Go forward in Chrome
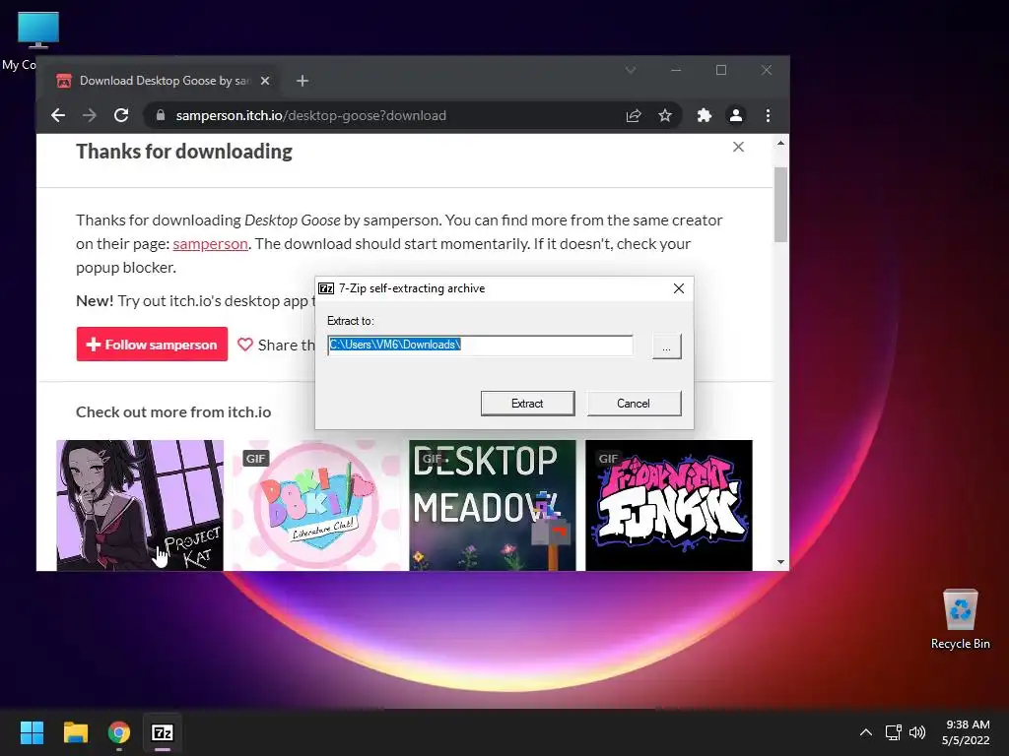Viewport: 1009px width, 756px height. (x=90, y=116)
